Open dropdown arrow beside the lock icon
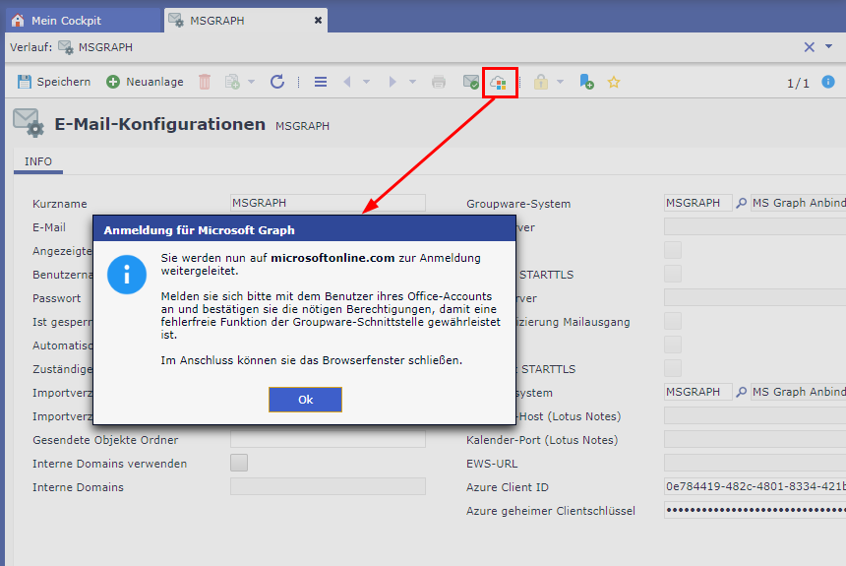The image size is (846, 566). pyautogui.click(x=561, y=82)
